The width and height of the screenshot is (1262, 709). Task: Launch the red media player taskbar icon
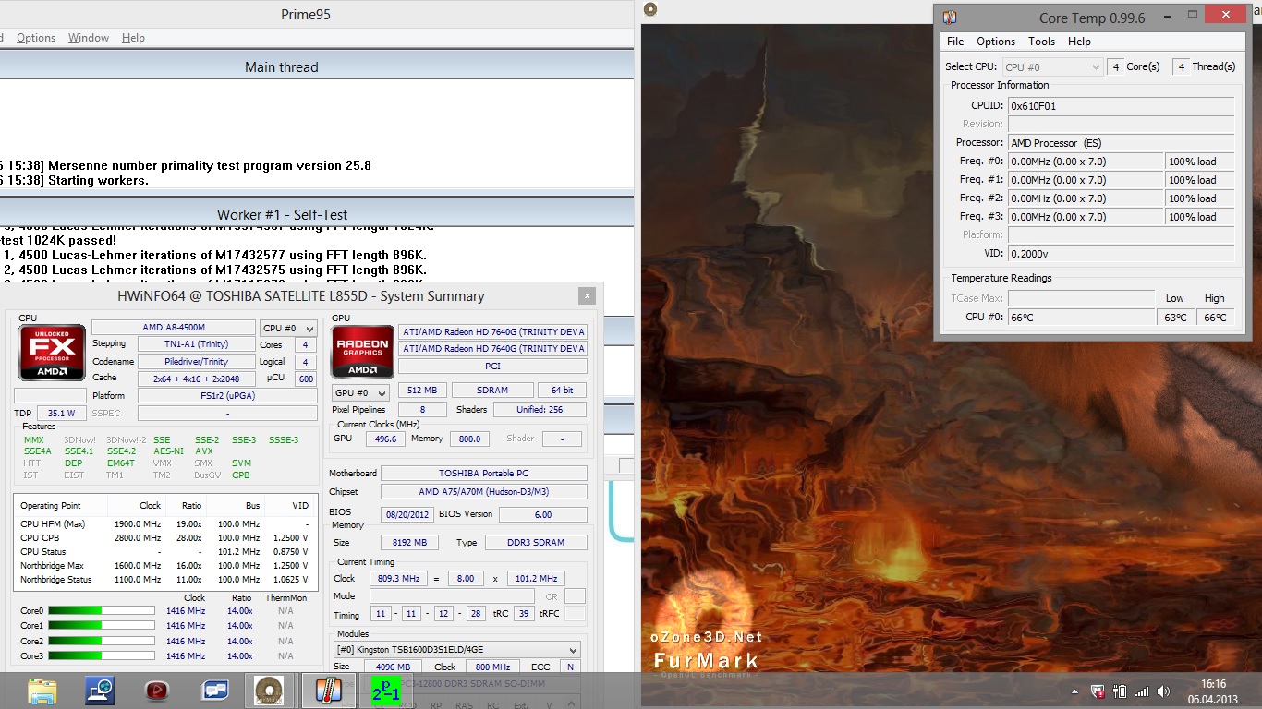(x=157, y=691)
